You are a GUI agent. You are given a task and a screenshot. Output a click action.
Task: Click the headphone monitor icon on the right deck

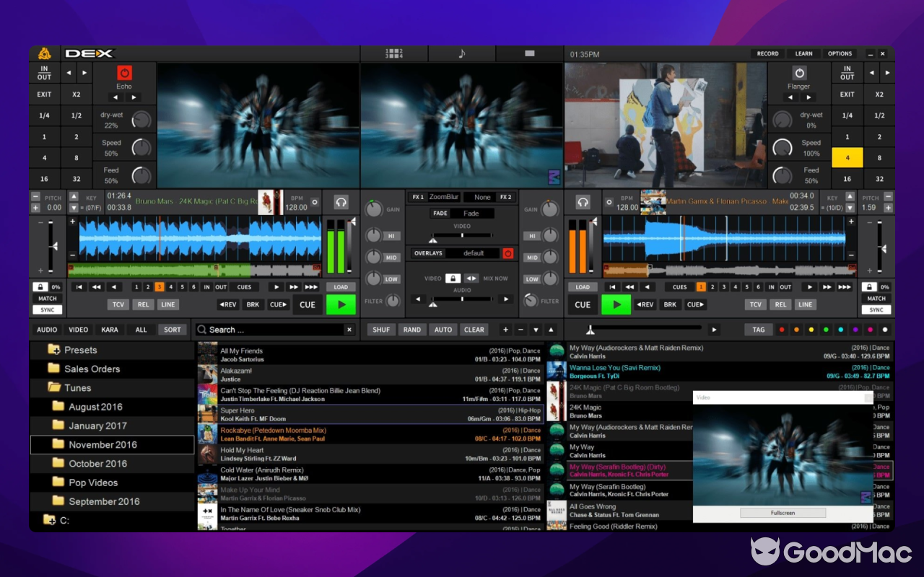coord(583,202)
